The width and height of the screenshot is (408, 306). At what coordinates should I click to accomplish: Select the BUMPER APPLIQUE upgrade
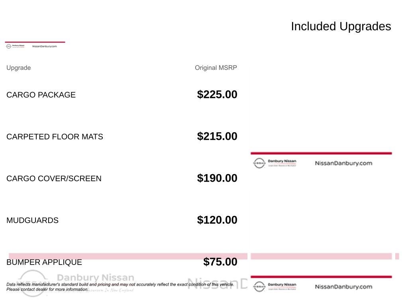(44, 262)
